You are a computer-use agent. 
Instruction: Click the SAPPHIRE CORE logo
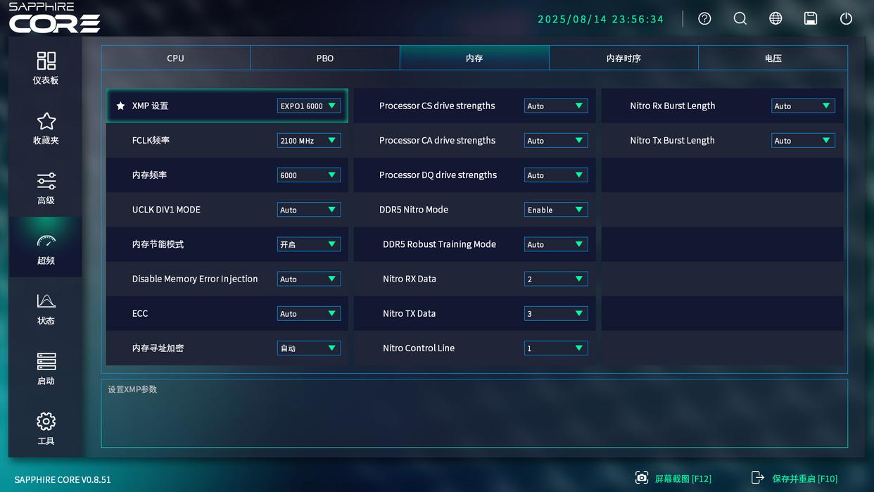pyautogui.click(x=55, y=18)
